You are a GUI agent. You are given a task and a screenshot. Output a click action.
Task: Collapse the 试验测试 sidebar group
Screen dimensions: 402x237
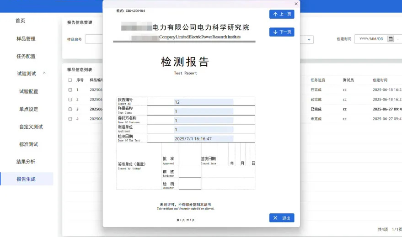click(x=44, y=73)
